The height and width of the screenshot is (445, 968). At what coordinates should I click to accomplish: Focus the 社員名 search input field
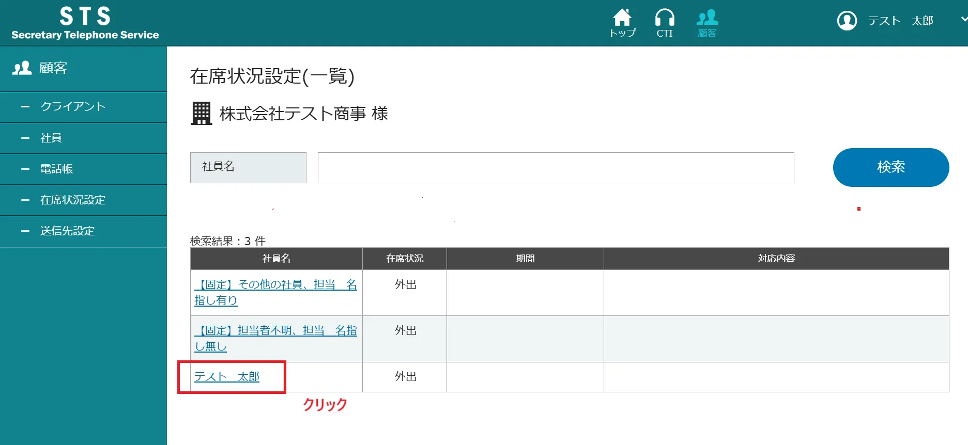coord(556,168)
